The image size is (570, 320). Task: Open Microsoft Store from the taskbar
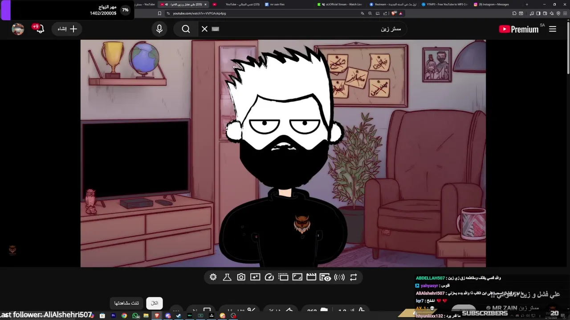coord(102,316)
